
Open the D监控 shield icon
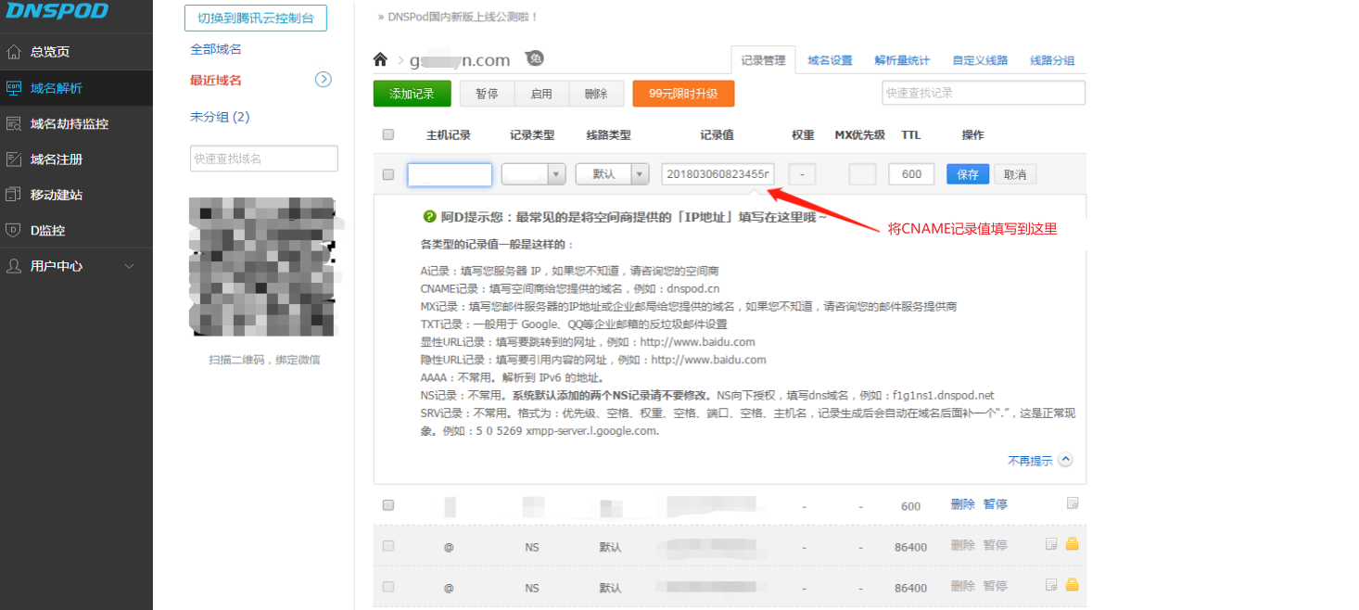(x=13, y=230)
